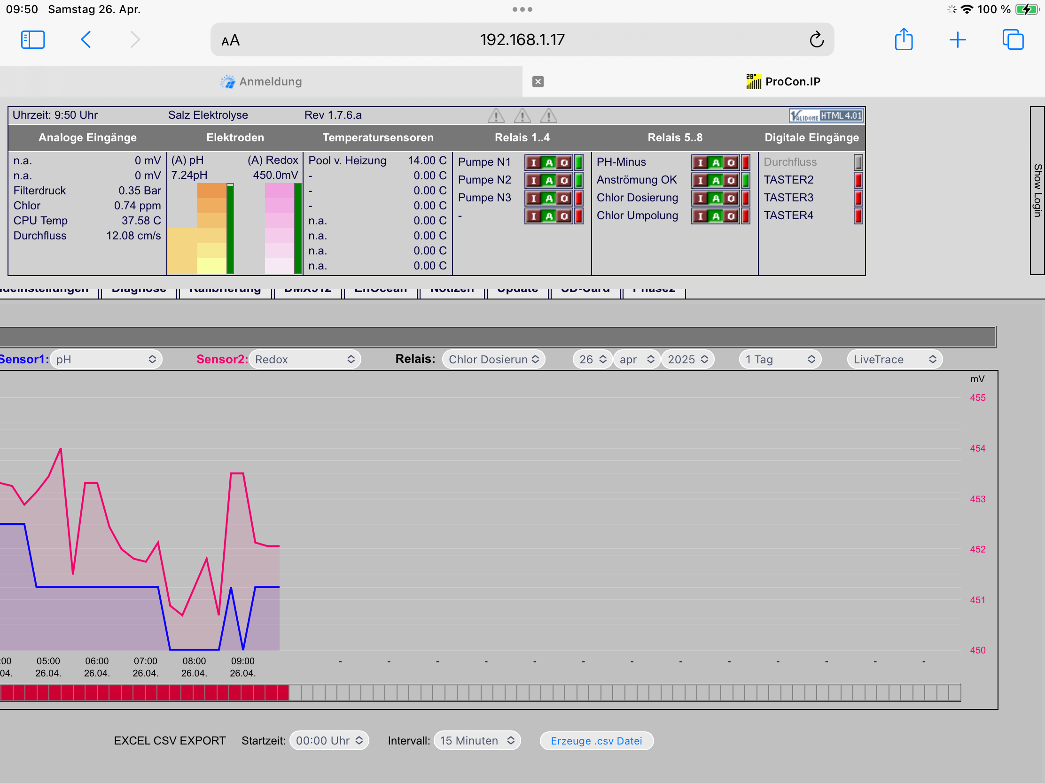Expand the LiveTrace dropdown

895,359
